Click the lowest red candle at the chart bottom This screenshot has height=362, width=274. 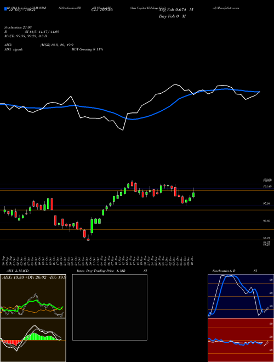88,240
